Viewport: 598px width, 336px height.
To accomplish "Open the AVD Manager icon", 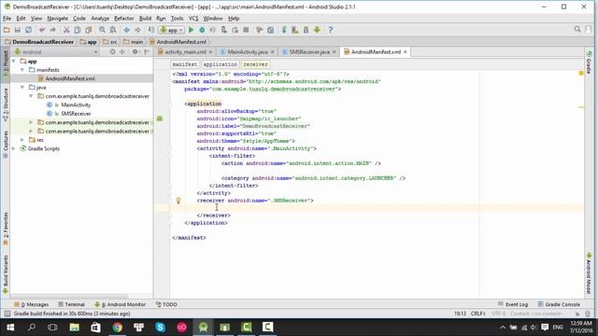I will [295, 30].
